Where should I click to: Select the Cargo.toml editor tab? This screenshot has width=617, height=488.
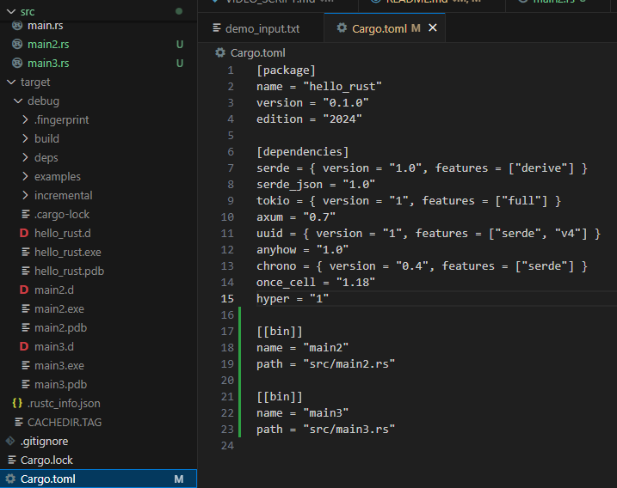(x=379, y=28)
